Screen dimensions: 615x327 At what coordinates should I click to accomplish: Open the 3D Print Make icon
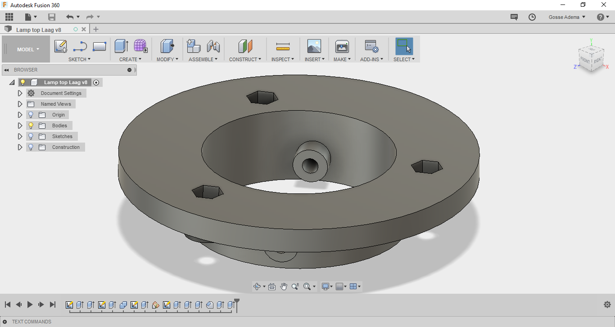pos(342,46)
